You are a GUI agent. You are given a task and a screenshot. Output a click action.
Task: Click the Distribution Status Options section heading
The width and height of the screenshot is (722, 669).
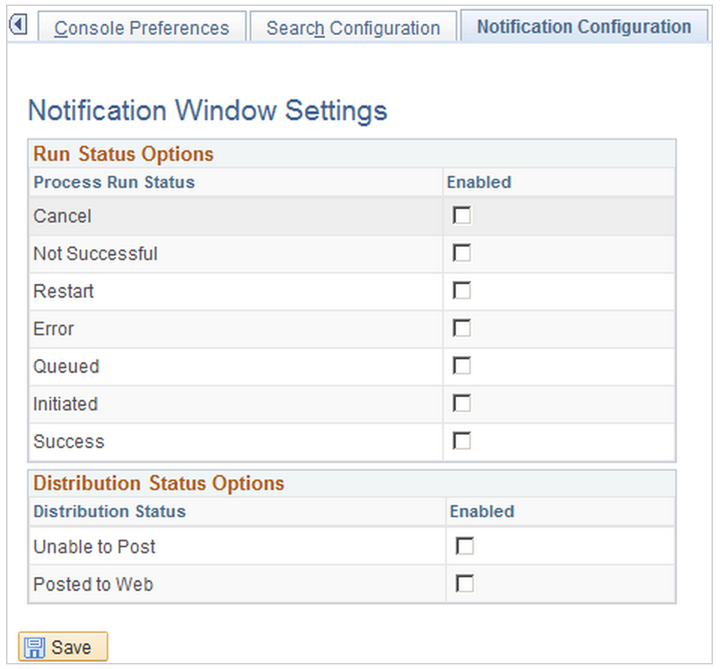point(159,483)
